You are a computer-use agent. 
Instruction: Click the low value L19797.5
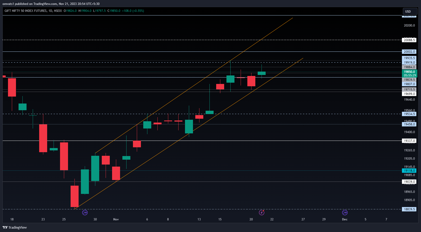click(x=99, y=11)
